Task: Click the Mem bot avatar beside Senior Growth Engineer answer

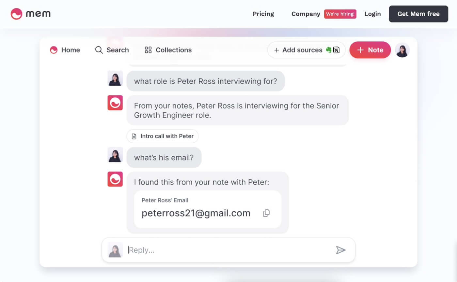Action: click(115, 103)
